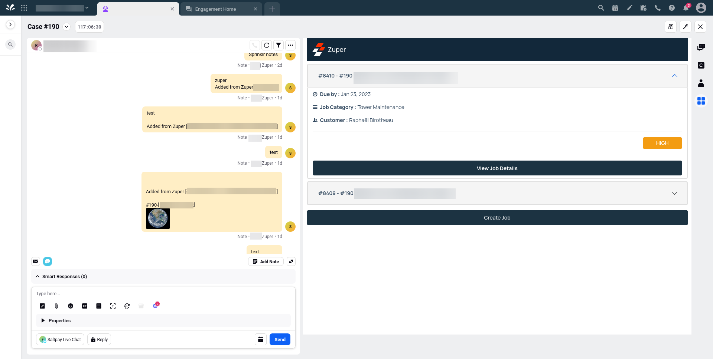Click the disabled call icon in conversation header
Screen dimensions: 713x359
(x=255, y=45)
